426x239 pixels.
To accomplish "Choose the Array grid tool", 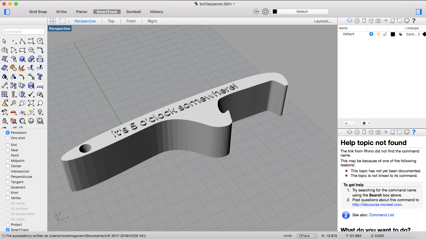I will coord(4,94).
